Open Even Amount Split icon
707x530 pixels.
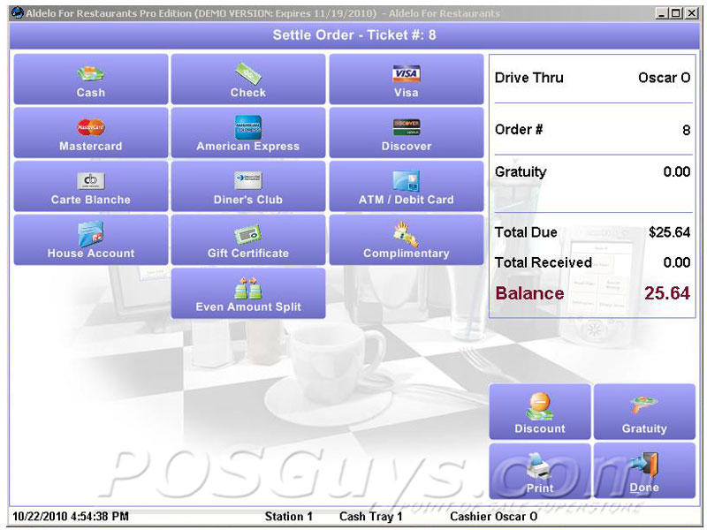coord(248,288)
